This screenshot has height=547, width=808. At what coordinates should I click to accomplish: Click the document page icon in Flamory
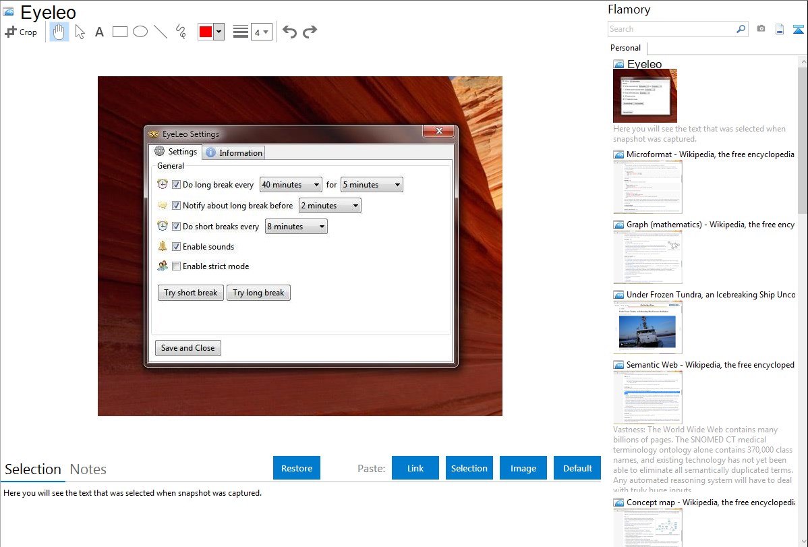click(x=780, y=29)
